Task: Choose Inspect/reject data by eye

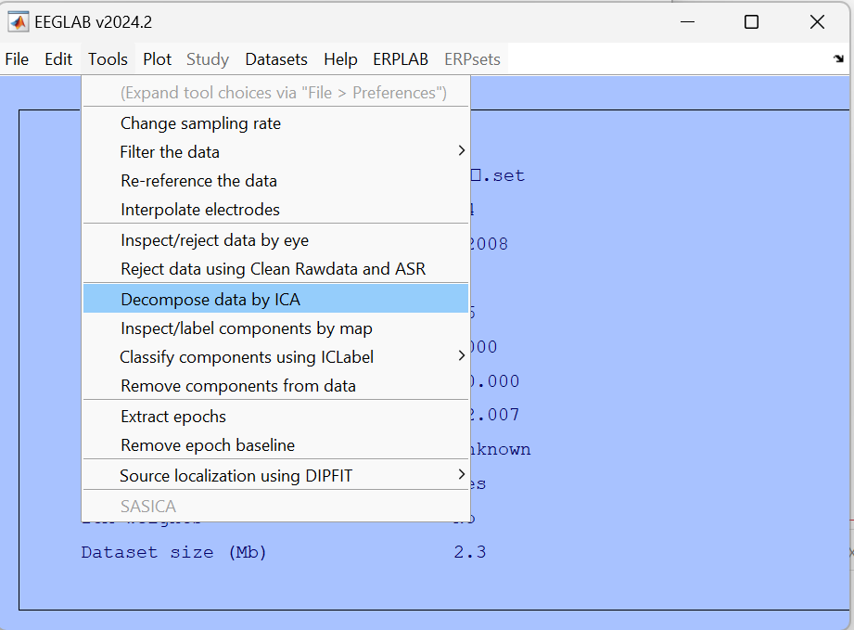Action: pyautogui.click(x=275, y=240)
